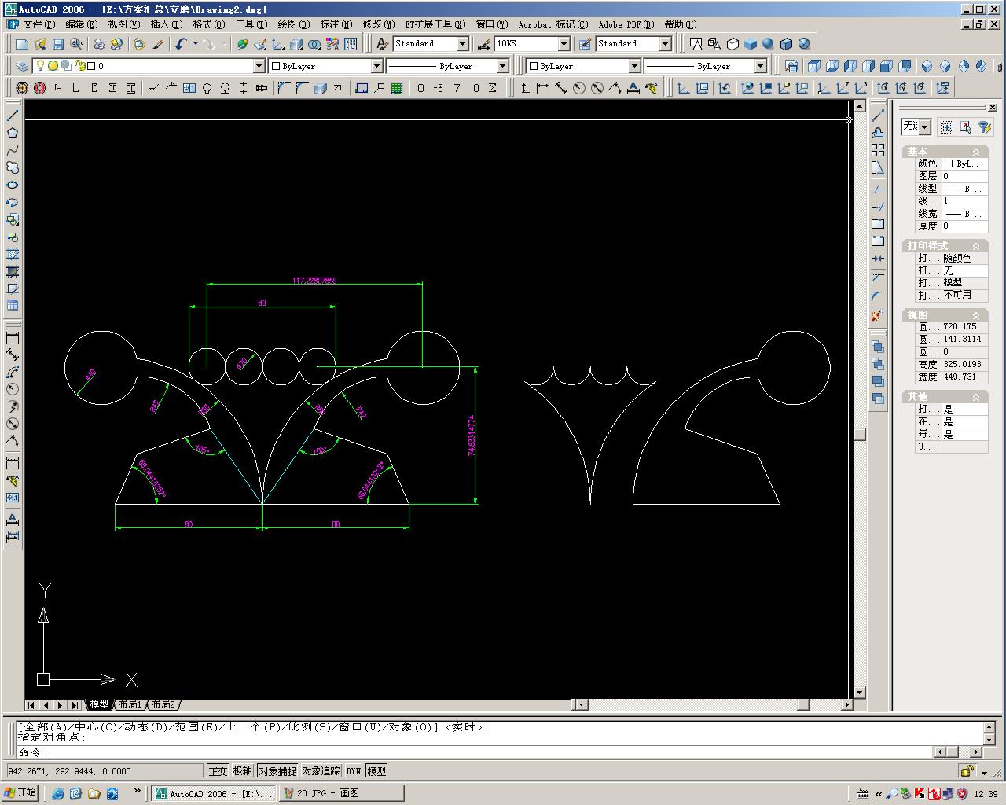Open the 格式(O) menu
1006x805 pixels.
[x=208, y=24]
